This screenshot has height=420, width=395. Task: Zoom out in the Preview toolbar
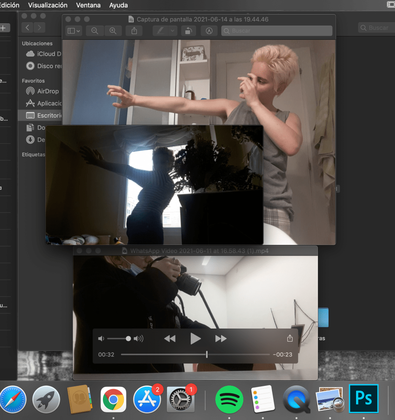95,31
